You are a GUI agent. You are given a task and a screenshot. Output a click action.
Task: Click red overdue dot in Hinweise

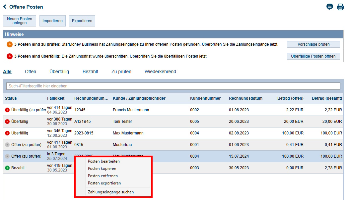coord(10,56)
